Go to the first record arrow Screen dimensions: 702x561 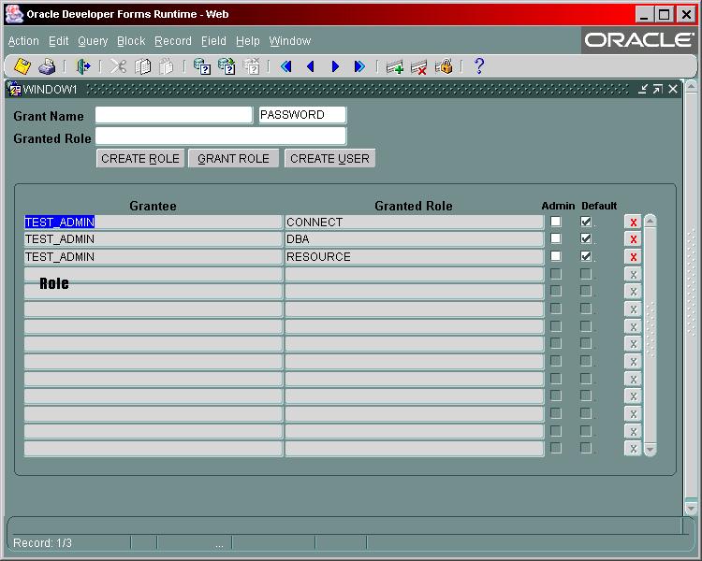point(286,66)
